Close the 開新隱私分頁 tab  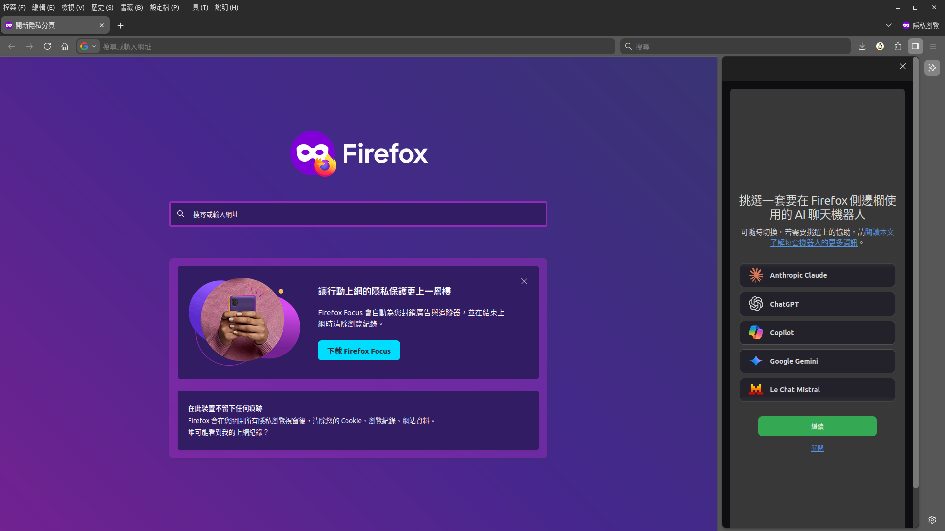(x=102, y=25)
